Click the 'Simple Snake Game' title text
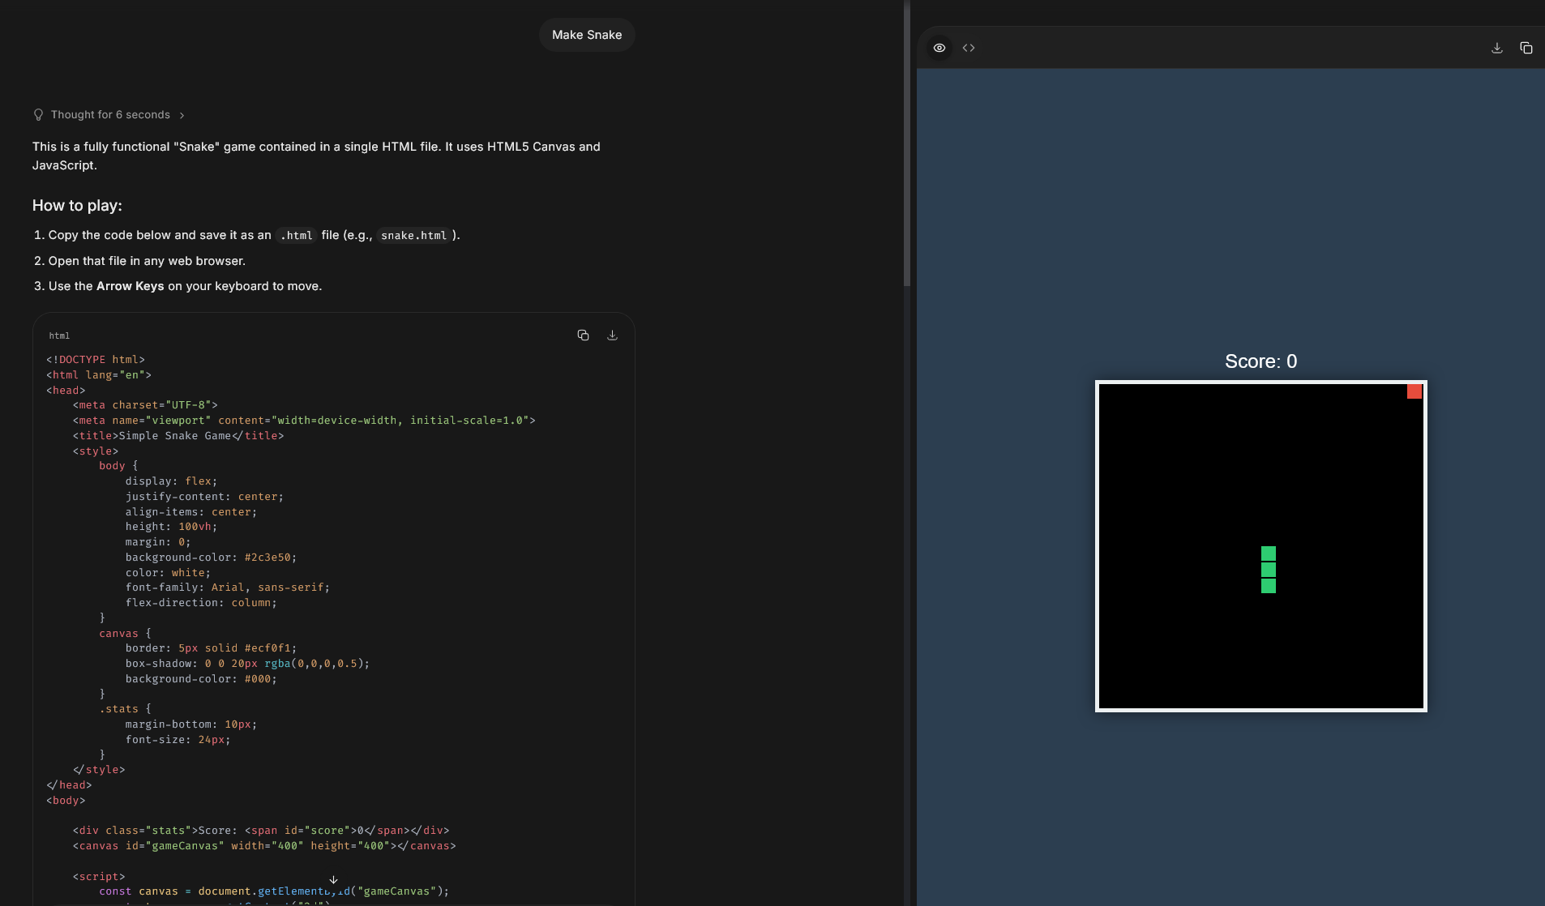Image resolution: width=1545 pixels, height=906 pixels. pyautogui.click(x=175, y=436)
